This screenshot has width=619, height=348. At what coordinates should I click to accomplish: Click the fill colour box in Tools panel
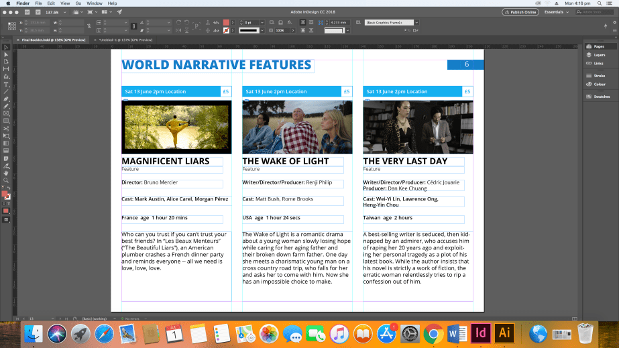coord(4,194)
